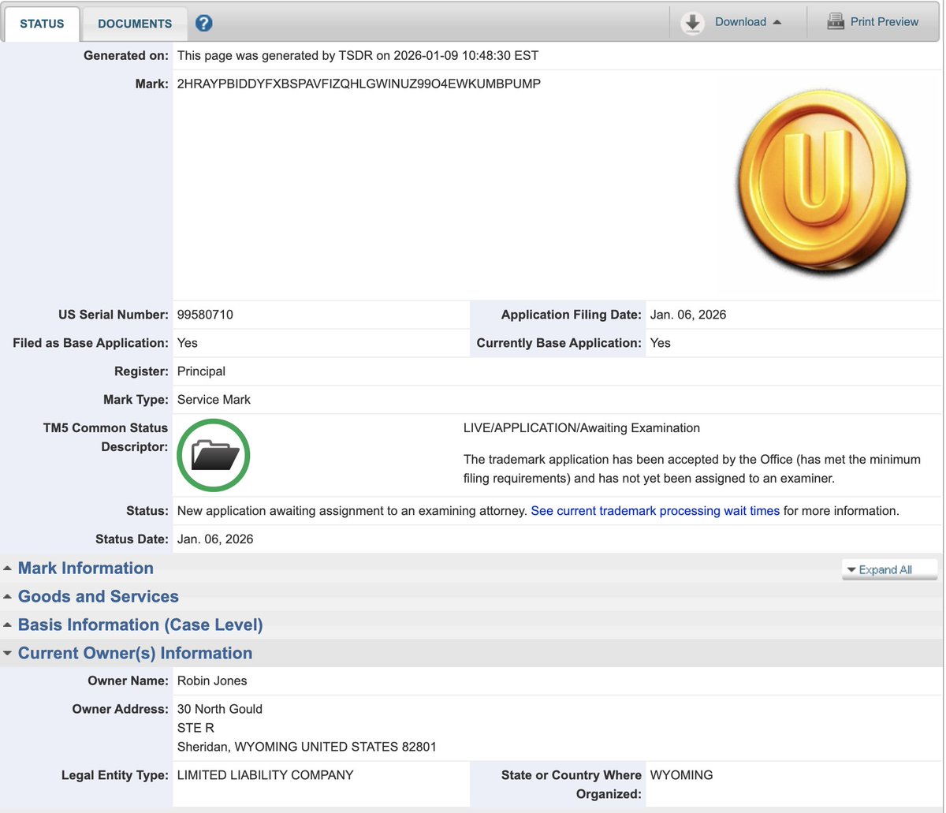Click the Principal register value

(x=201, y=371)
